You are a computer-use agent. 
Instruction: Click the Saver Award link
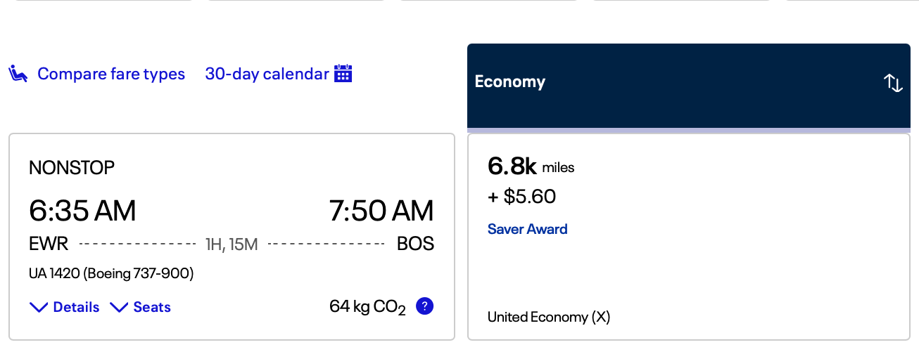pyautogui.click(x=527, y=229)
